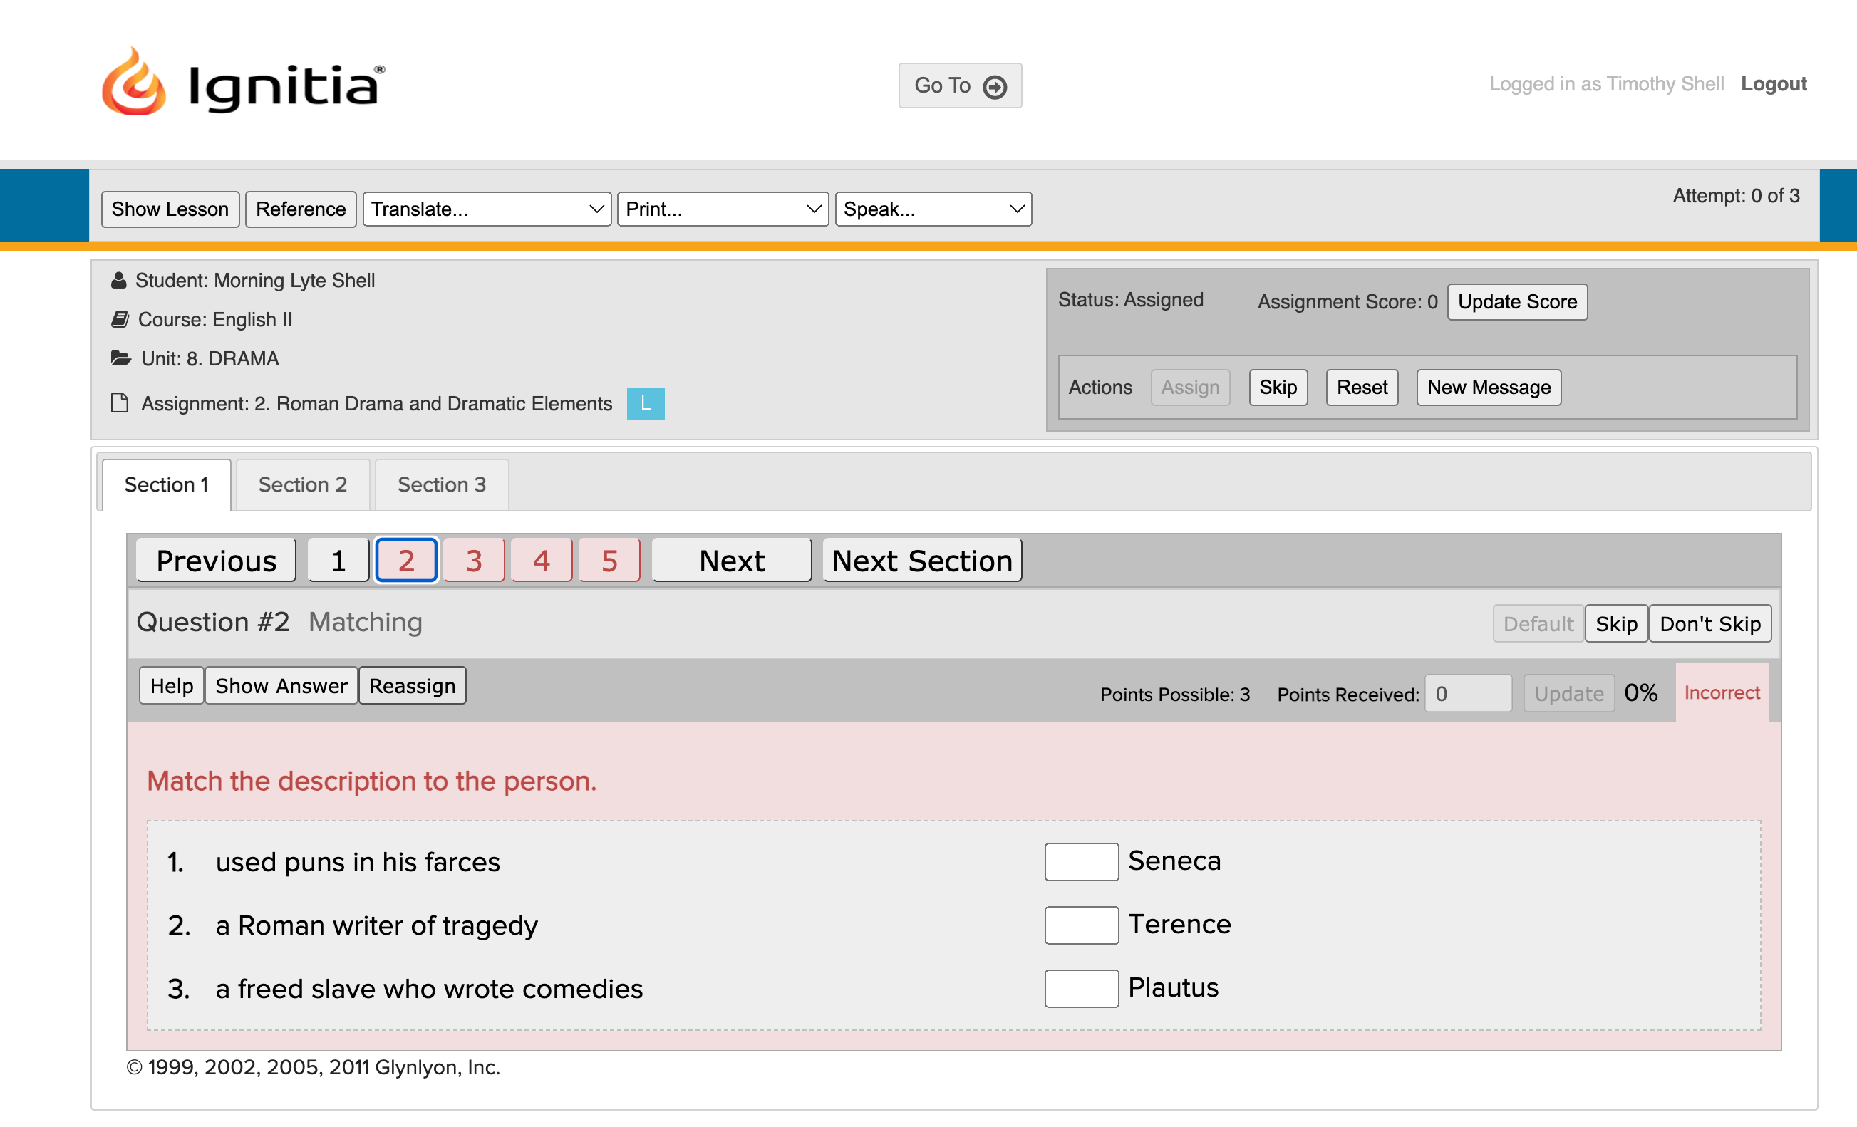This screenshot has height=1127, width=1857.
Task: Click the Reassign button
Action: pos(413,685)
